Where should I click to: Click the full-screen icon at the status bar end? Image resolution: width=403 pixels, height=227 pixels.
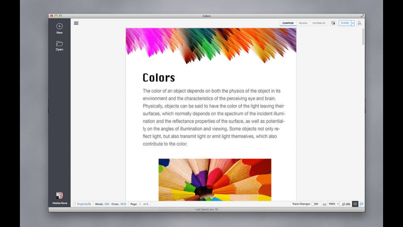click(361, 204)
